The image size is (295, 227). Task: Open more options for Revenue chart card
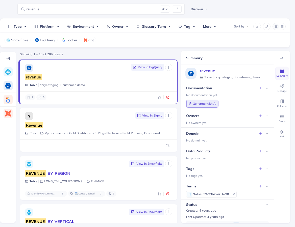(168, 116)
